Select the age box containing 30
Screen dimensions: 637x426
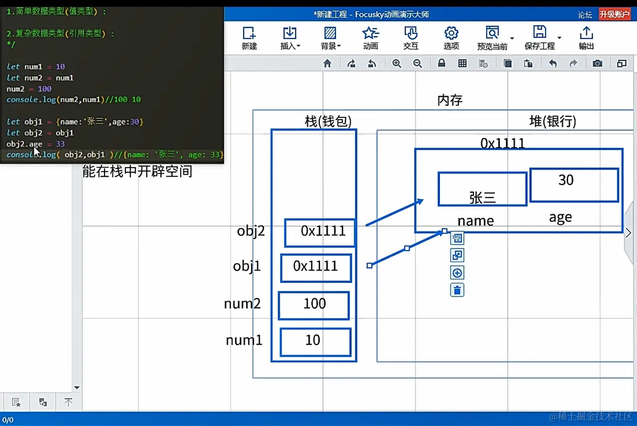[574, 185]
